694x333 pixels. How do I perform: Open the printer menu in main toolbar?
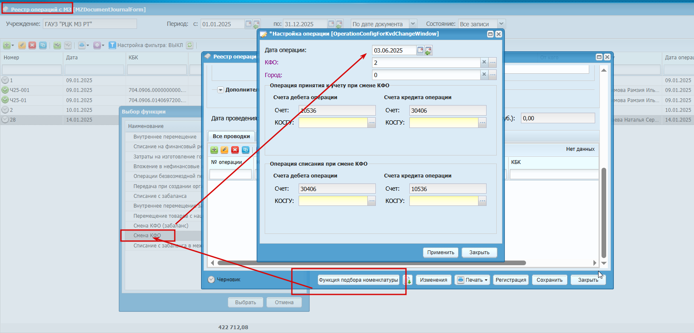pyautogui.click(x=83, y=45)
